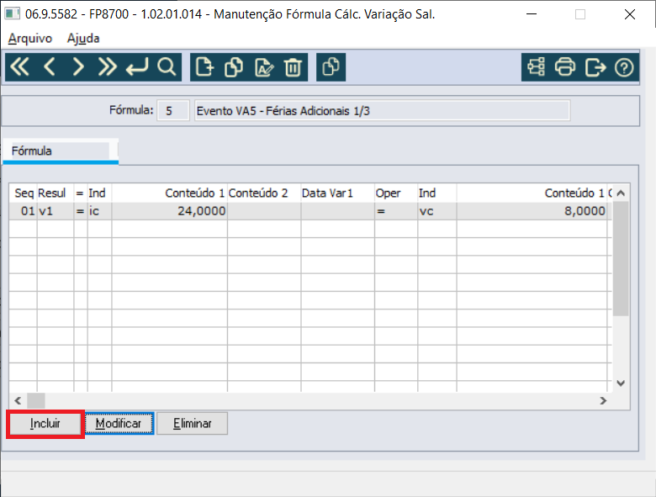The height and width of the screenshot is (497, 656).
Task: Minimize the FP8700 window
Action: (532, 14)
